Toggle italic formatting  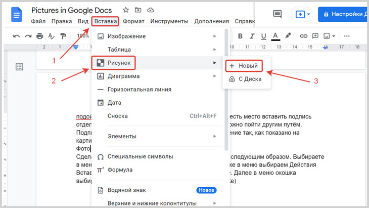252,36
